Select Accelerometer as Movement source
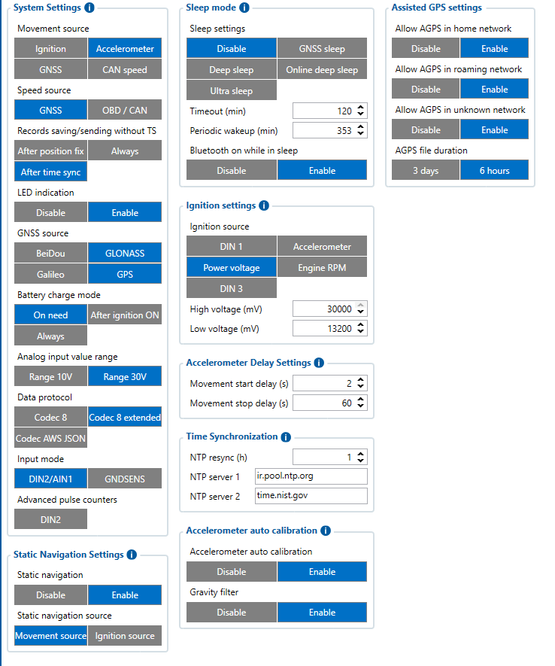This screenshot has height=666, width=555. click(x=125, y=48)
